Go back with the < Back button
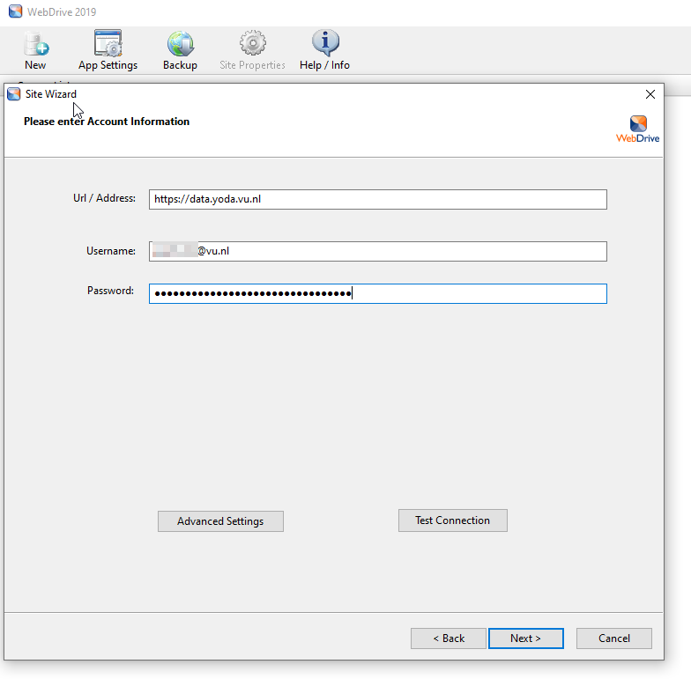 tap(448, 638)
